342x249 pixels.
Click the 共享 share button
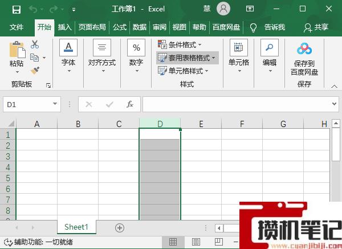click(x=316, y=27)
